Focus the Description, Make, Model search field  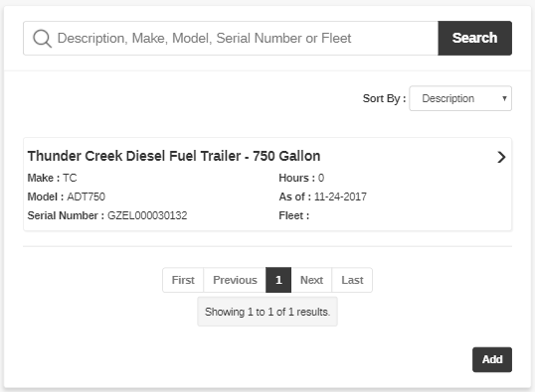[x=231, y=38]
